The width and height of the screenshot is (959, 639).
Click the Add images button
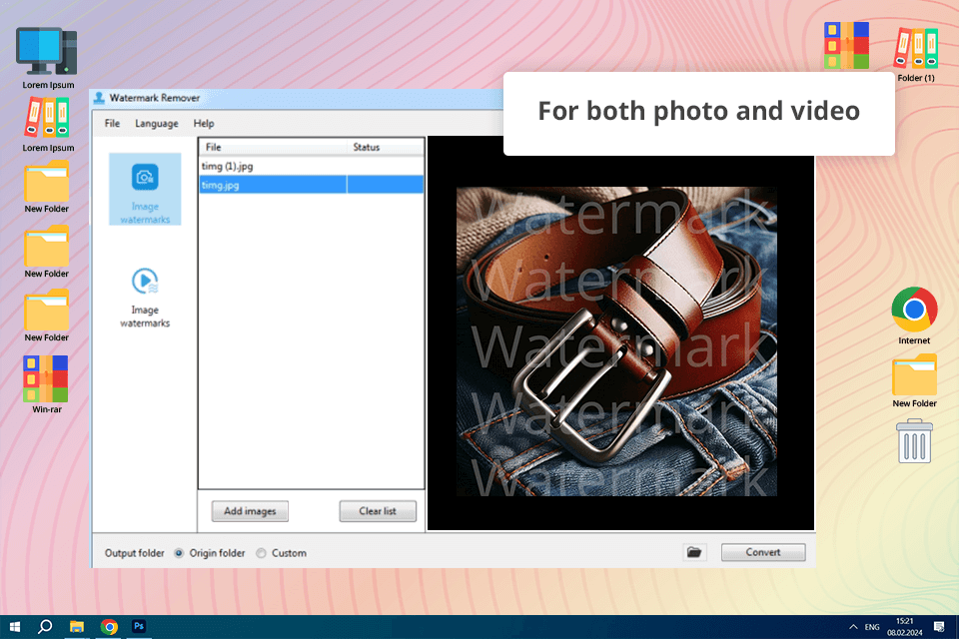(250, 511)
